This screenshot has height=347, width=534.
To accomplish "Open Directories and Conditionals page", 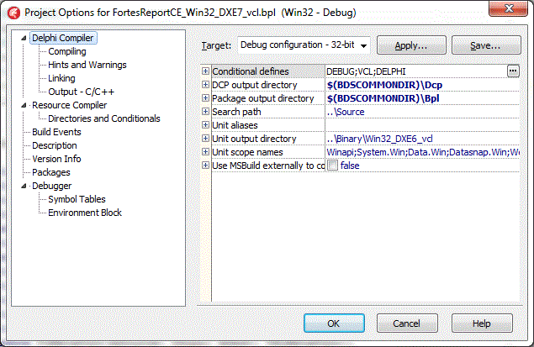I will tap(104, 118).
